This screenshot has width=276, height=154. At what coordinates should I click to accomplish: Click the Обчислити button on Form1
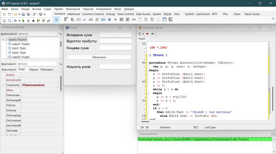pyautogui.click(x=99, y=57)
